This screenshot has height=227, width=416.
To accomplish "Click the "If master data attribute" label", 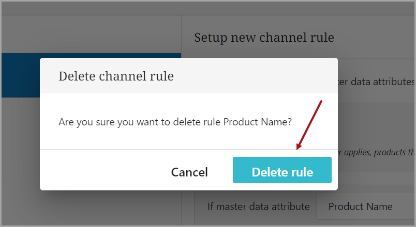I will pos(258,206).
